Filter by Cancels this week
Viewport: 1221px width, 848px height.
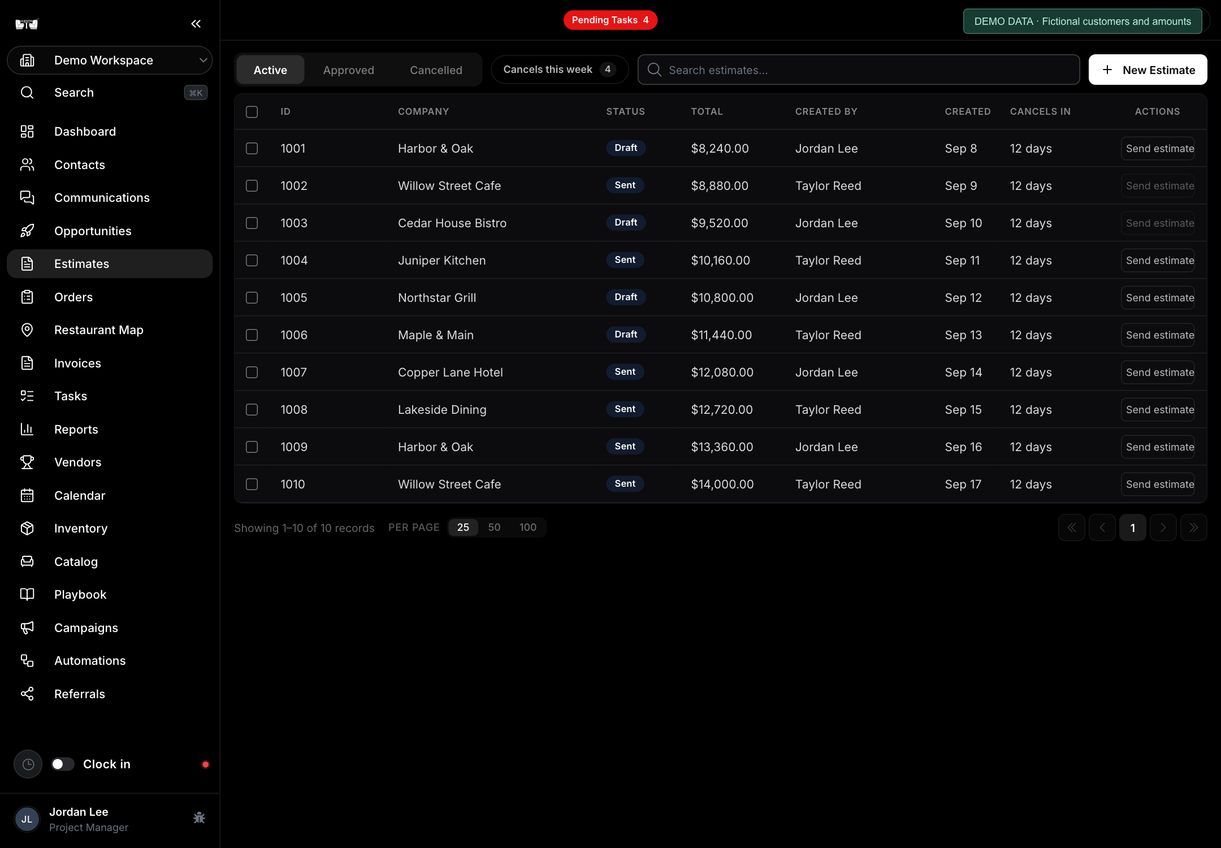pos(560,70)
